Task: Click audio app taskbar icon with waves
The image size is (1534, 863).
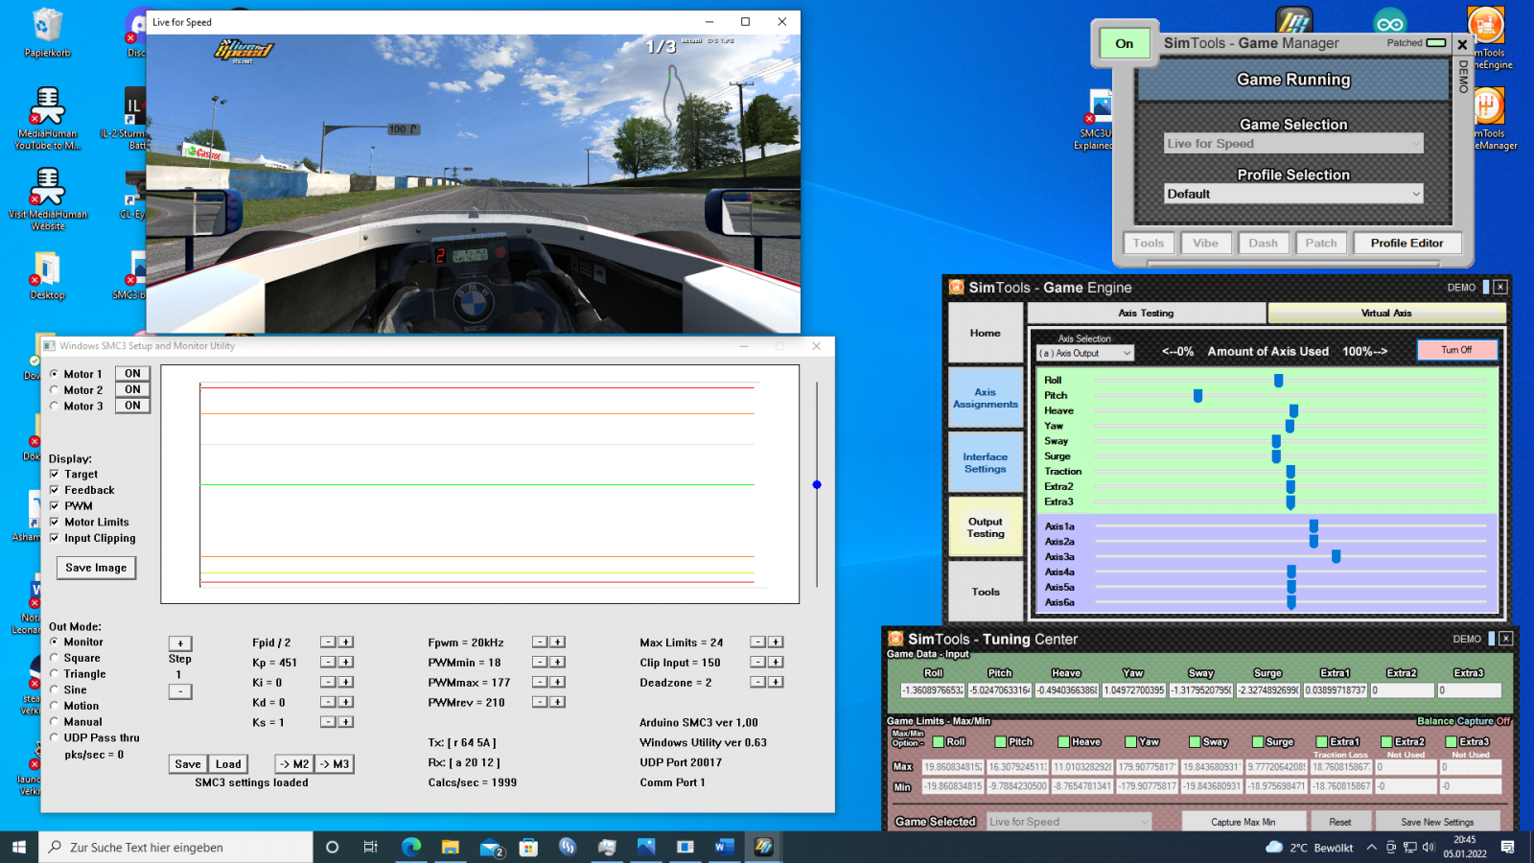Action: pos(568,847)
